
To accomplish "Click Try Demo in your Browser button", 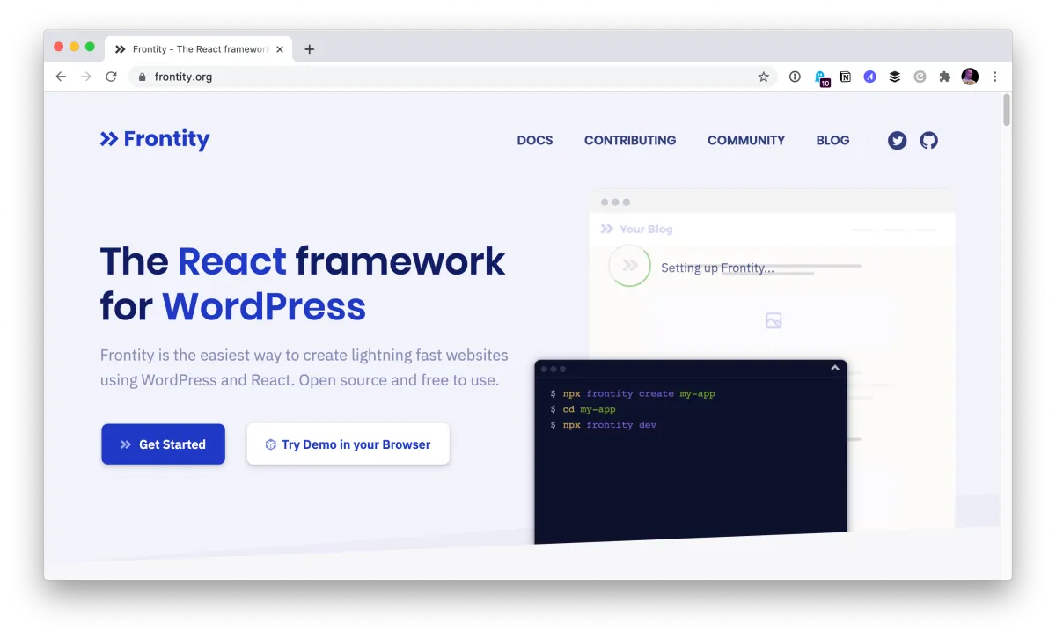I will tap(348, 444).
